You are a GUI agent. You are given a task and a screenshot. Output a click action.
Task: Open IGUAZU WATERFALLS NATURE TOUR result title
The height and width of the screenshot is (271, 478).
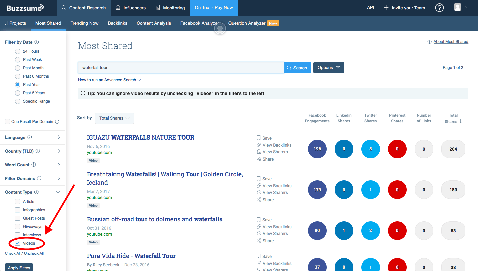coord(141,137)
